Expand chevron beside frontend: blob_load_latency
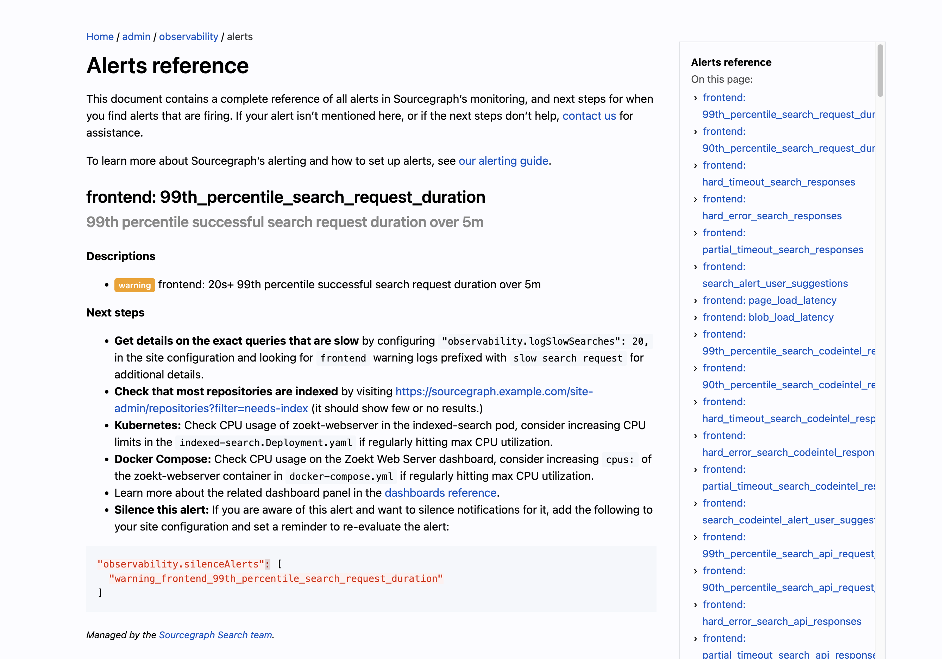 click(695, 318)
